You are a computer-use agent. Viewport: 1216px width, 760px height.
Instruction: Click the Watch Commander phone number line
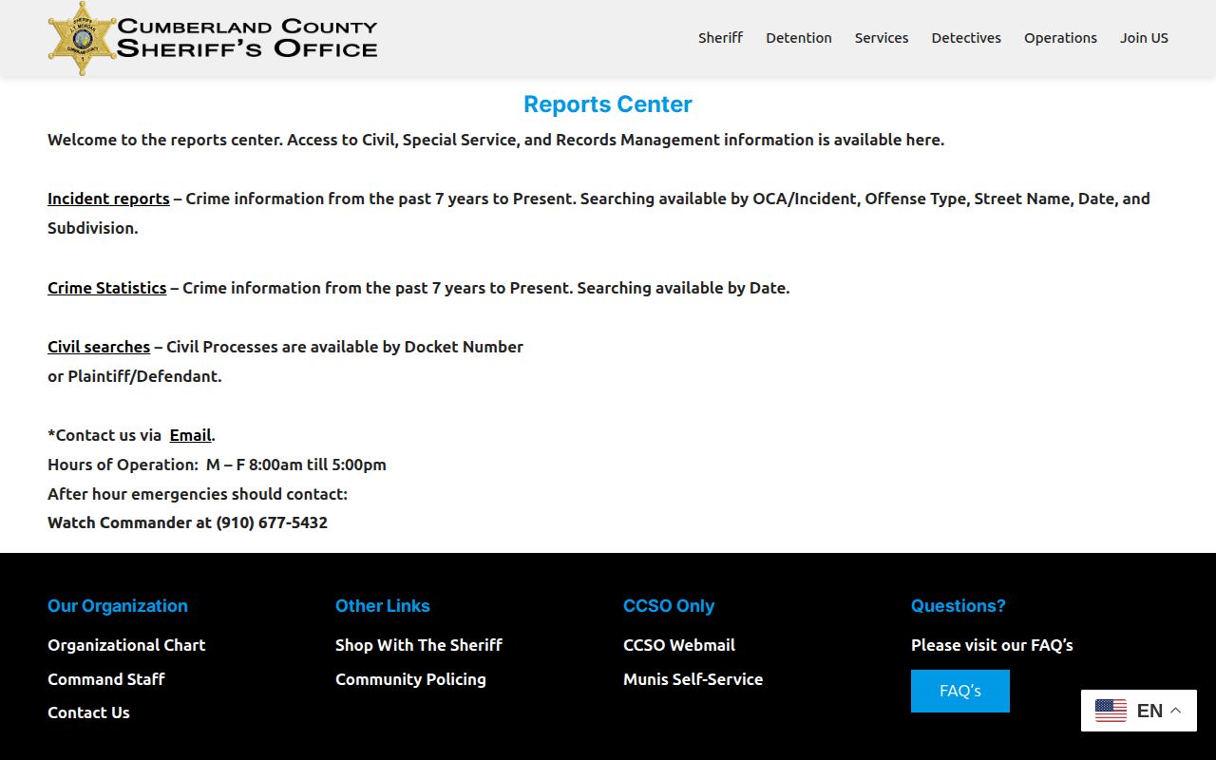tap(188, 522)
